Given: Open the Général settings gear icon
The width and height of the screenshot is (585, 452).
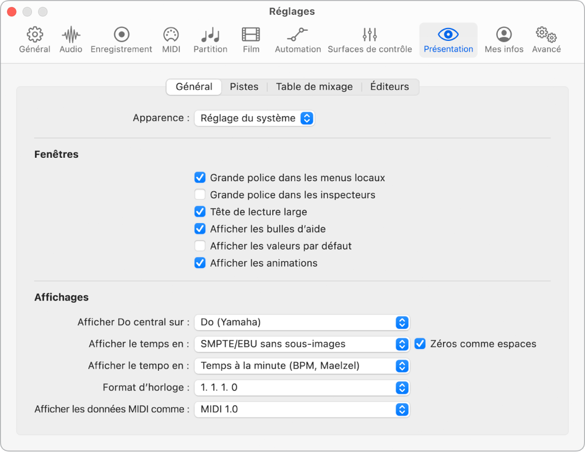Looking at the screenshot, I should (35, 35).
